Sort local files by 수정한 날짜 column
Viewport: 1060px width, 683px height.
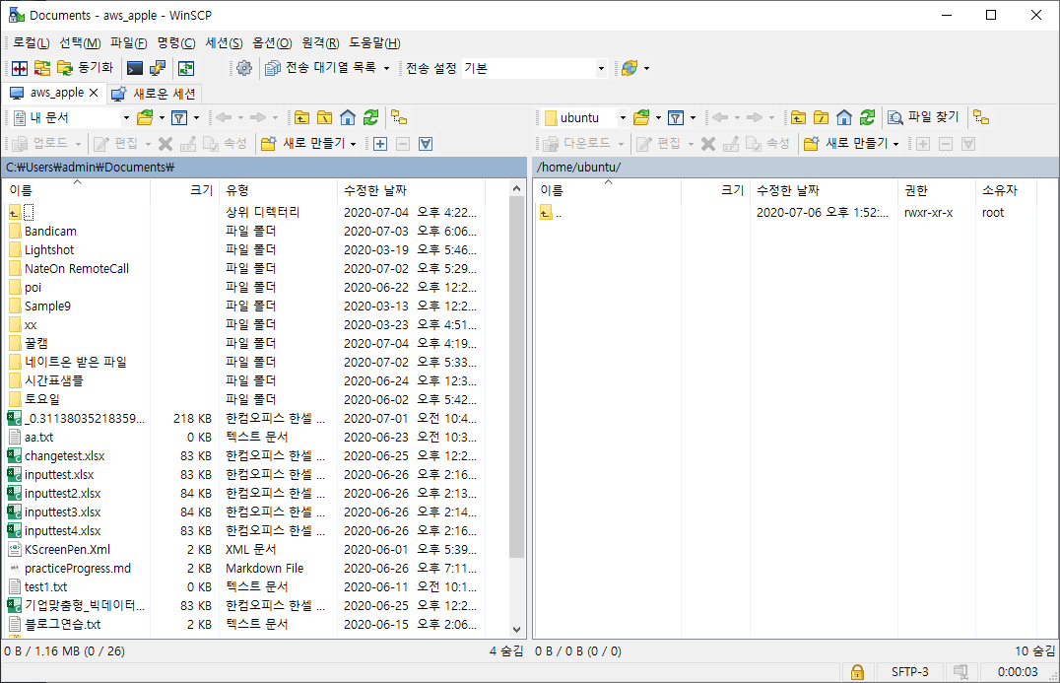pyautogui.click(x=412, y=190)
